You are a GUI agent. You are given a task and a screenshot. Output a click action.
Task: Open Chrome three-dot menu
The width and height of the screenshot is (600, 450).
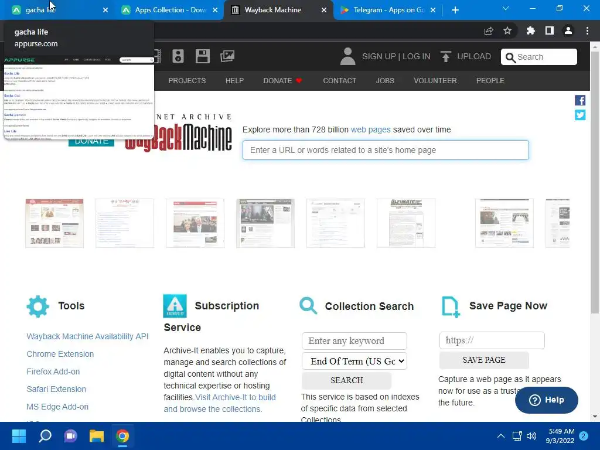[587, 30]
